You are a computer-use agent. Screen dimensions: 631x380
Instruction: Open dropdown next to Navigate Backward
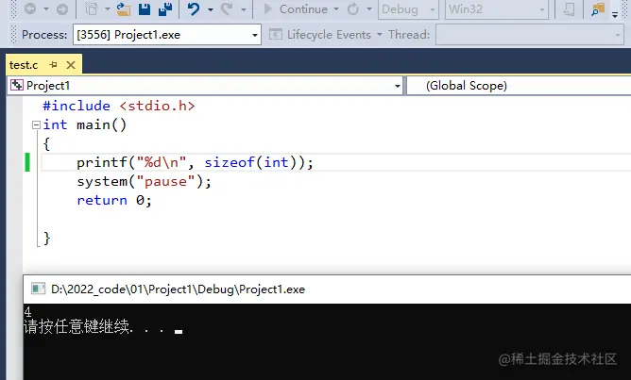pos(46,8)
